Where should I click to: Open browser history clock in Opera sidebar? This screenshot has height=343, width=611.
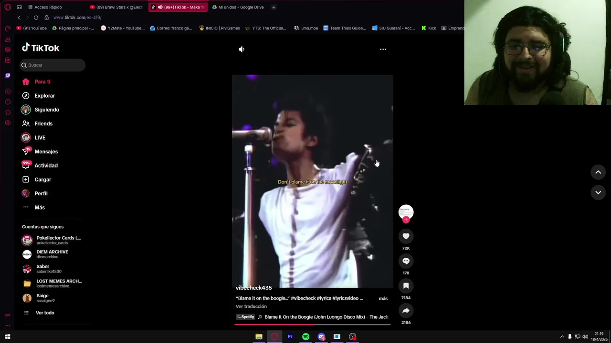pos(8,102)
